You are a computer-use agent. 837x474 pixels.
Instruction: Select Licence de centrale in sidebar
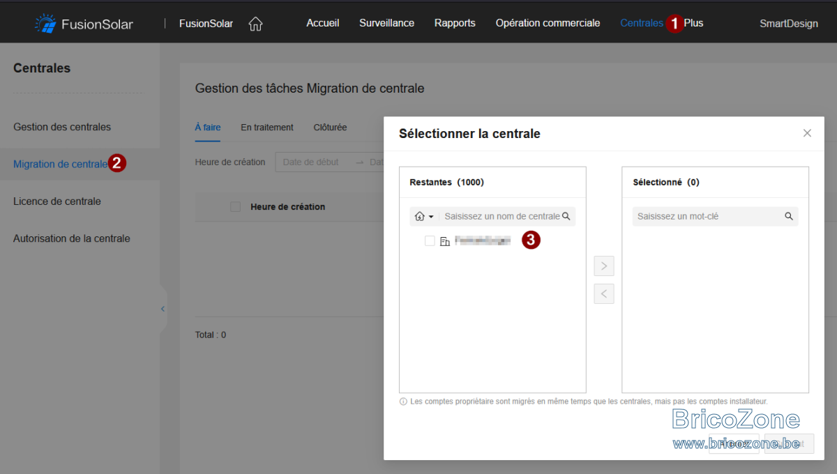(57, 201)
